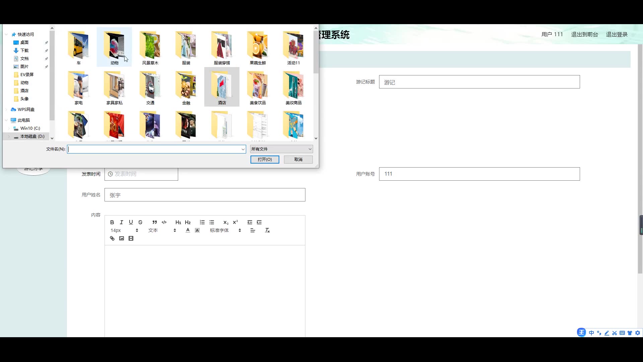Open the font color picker

188,230
